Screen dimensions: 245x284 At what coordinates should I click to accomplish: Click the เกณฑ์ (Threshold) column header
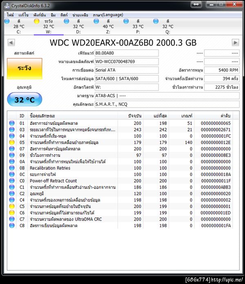point(182,116)
